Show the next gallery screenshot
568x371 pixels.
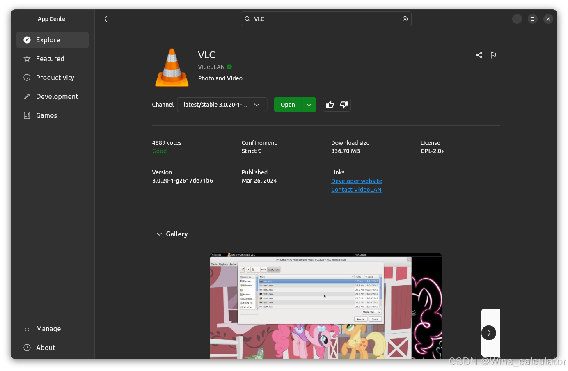coord(489,333)
